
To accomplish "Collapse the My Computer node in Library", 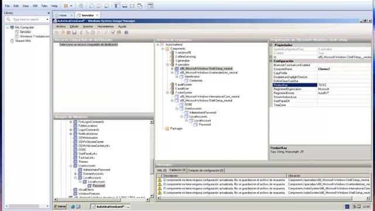I will pos(8,28).
